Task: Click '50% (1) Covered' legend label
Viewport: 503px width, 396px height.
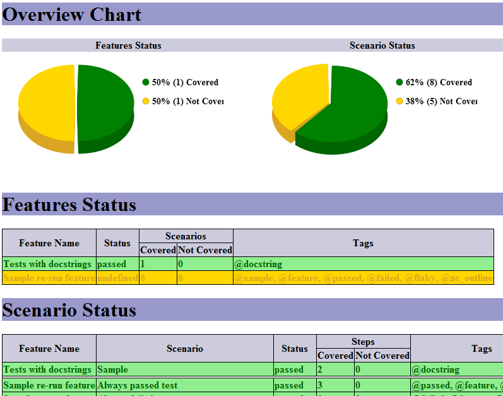Action: pyautogui.click(x=185, y=83)
